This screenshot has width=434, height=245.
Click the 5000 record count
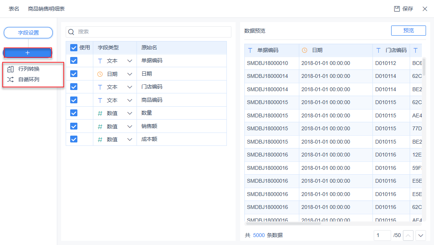259,235
